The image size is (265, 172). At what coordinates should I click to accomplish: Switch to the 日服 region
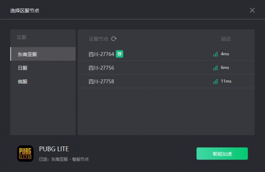(43, 68)
